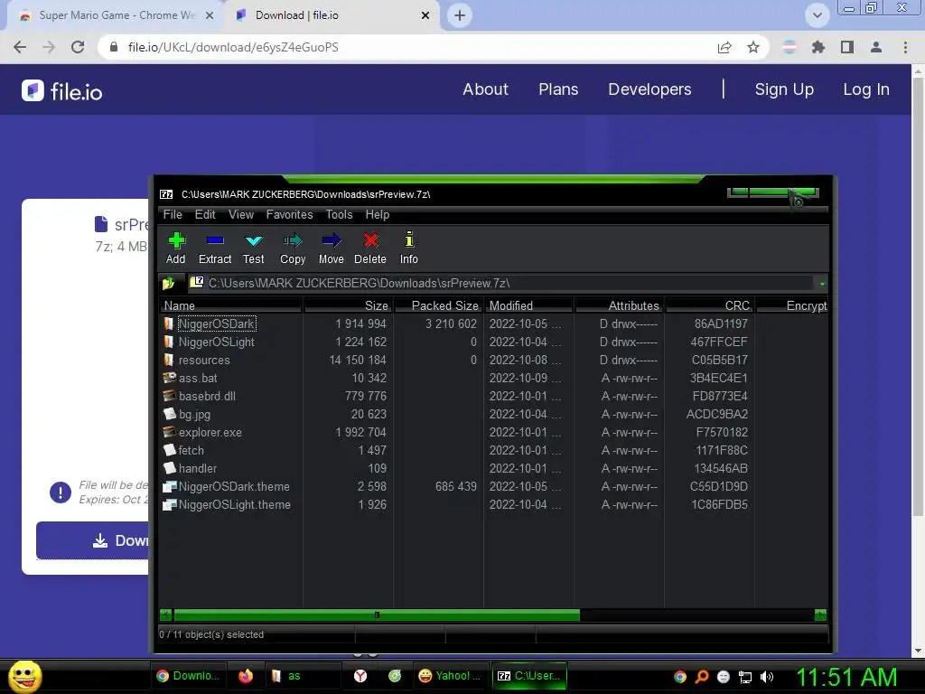Click the file.io Download button
Screen dimensions: 925x694
pos(93,540)
